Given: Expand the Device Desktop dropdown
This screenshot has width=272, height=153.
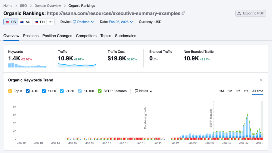Looking at the screenshot, I should click(x=83, y=22).
